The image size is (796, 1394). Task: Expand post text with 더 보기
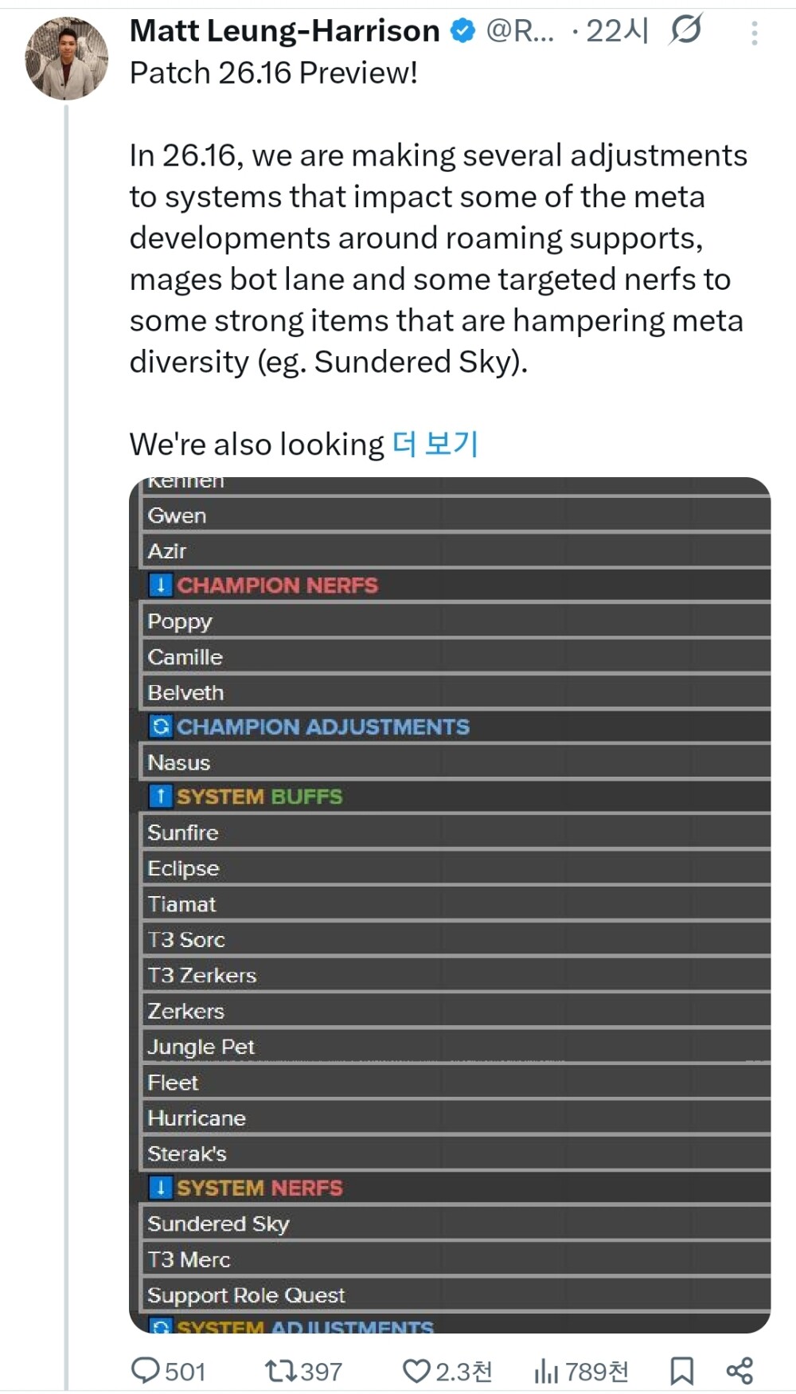[x=435, y=444]
